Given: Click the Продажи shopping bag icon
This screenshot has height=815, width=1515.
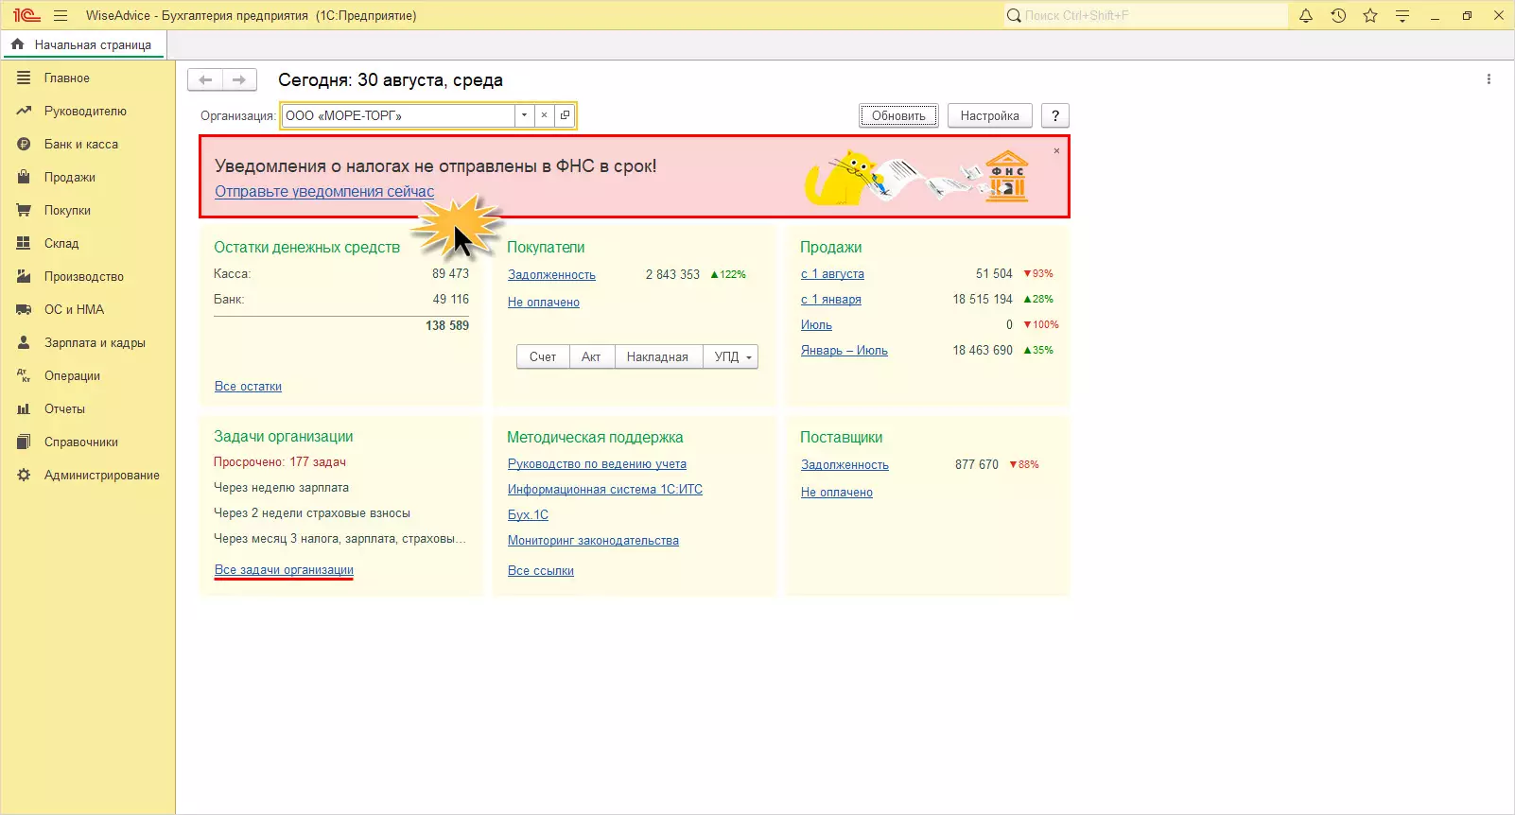Looking at the screenshot, I should tap(24, 177).
